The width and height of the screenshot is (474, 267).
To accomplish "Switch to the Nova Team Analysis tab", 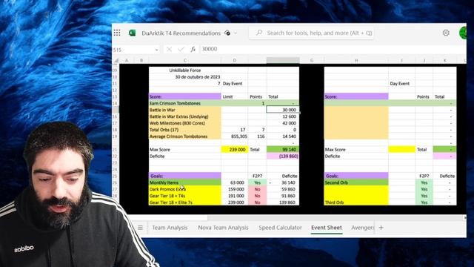I will pyautogui.click(x=223, y=228).
